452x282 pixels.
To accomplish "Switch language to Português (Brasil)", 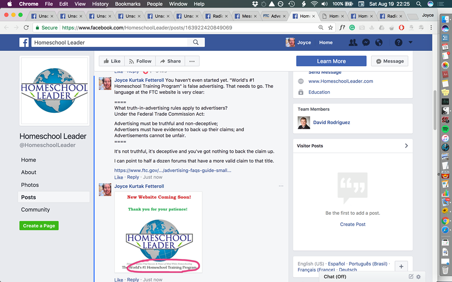I will (x=368, y=264).
